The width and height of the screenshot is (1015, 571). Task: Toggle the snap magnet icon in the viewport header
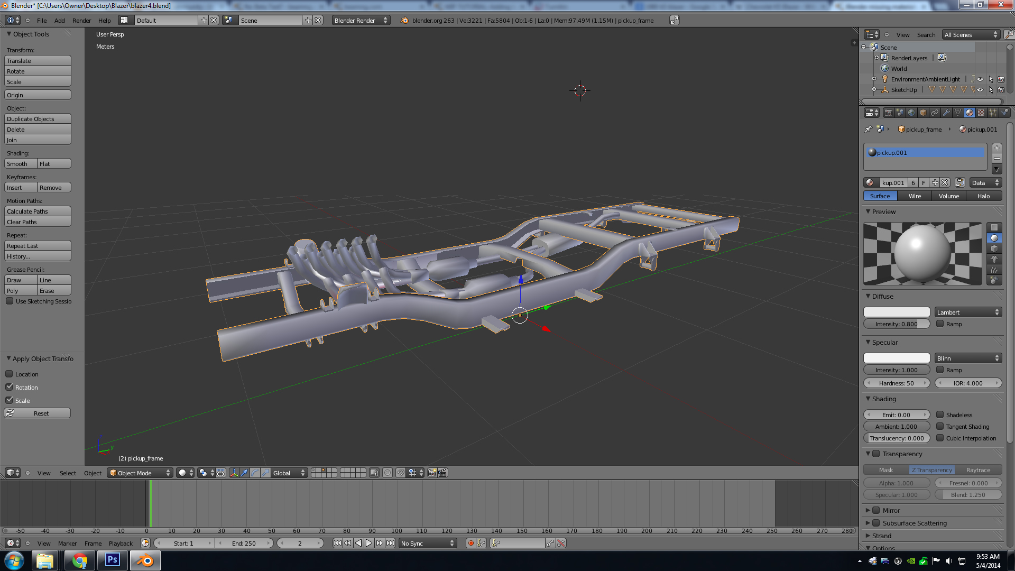pyautogui.click(x=401, y=473)
